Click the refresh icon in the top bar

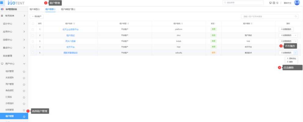tap(277, 3)
